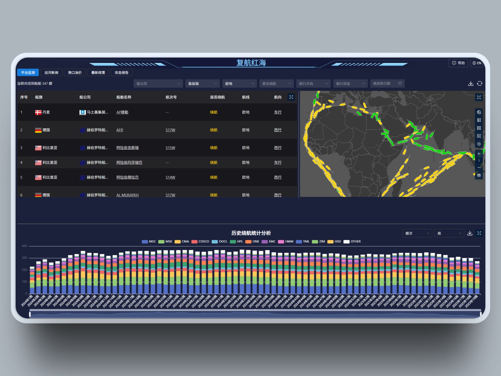The image size is (501, 376).
Task: Open the 船公司 dropdown filter
Action: coord(158,84)
